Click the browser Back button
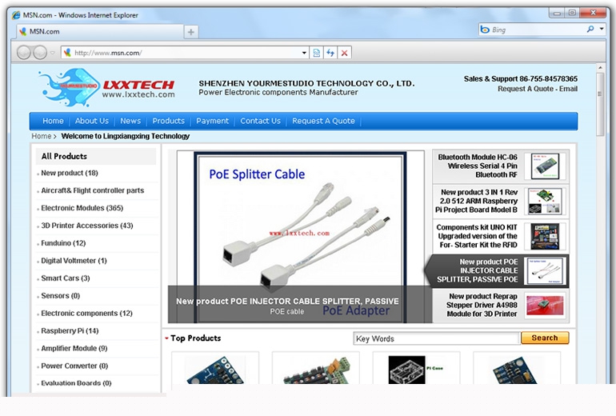616x416 pixels. 23,52
